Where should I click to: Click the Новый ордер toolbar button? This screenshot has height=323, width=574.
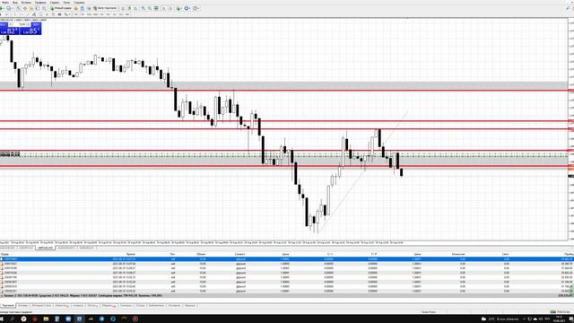tap(61, 8)
